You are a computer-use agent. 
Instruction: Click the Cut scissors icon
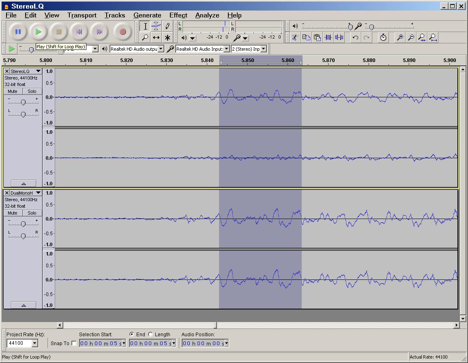[295, 37]
